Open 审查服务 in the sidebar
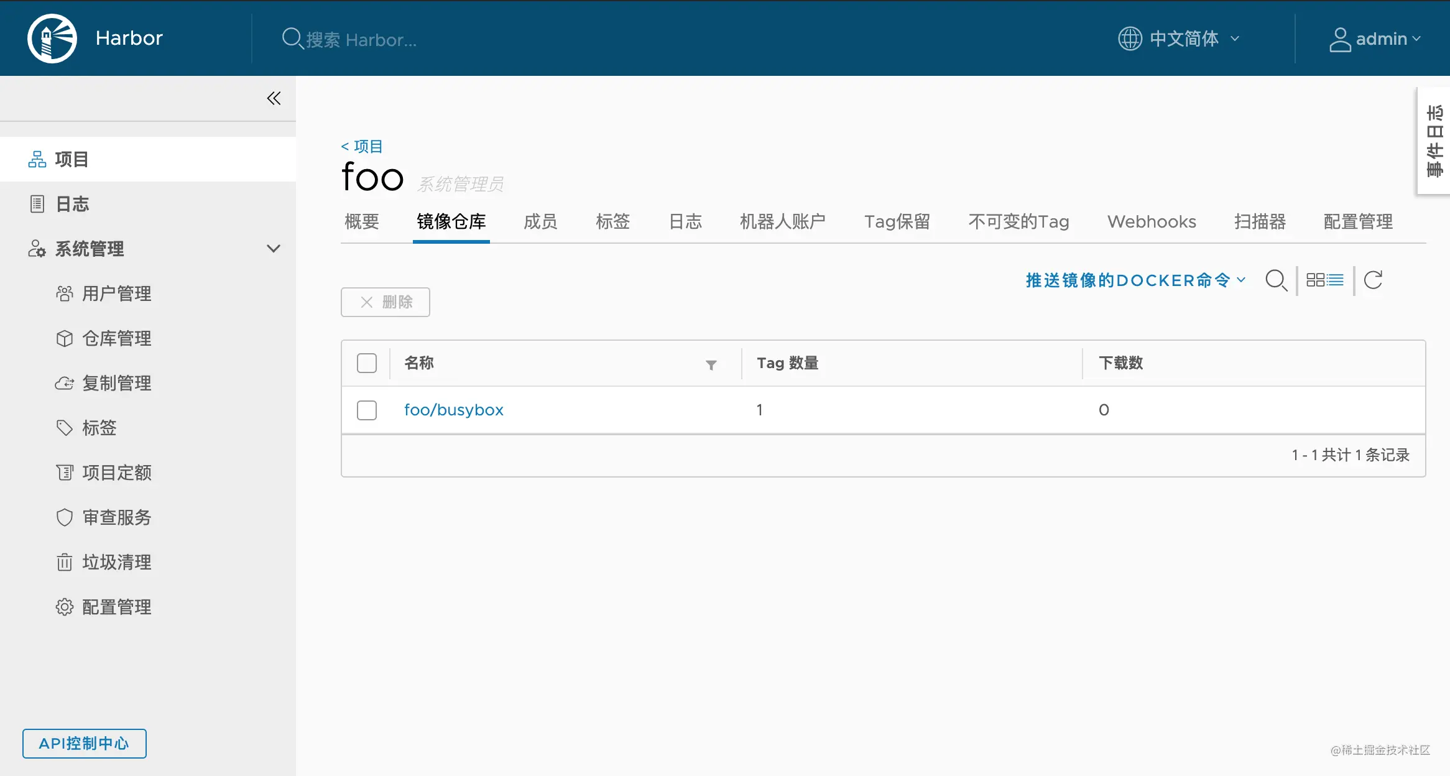Screen dimensions: 1450x776 click(x=117, y=517)
